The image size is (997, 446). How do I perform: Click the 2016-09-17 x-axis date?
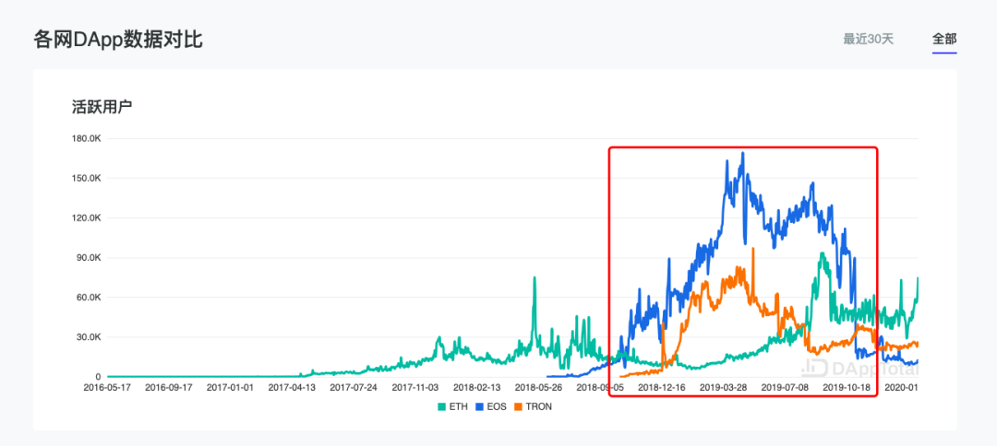point(169,386)
